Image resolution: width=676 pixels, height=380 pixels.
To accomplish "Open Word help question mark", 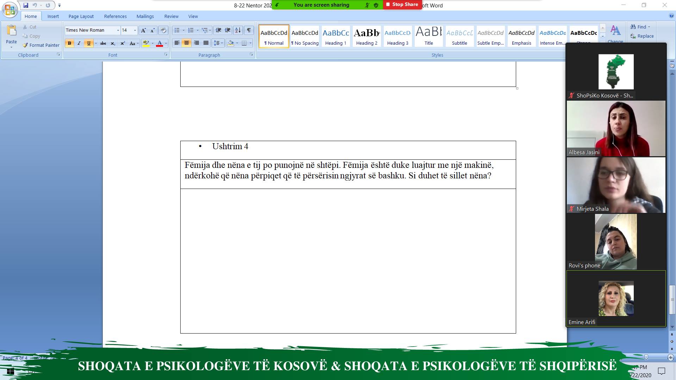I will click(x=671, y=16).
